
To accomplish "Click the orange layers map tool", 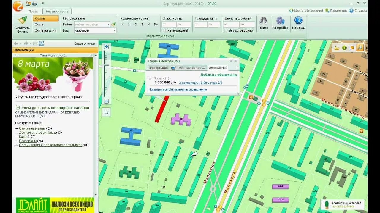I will [352, 48].
